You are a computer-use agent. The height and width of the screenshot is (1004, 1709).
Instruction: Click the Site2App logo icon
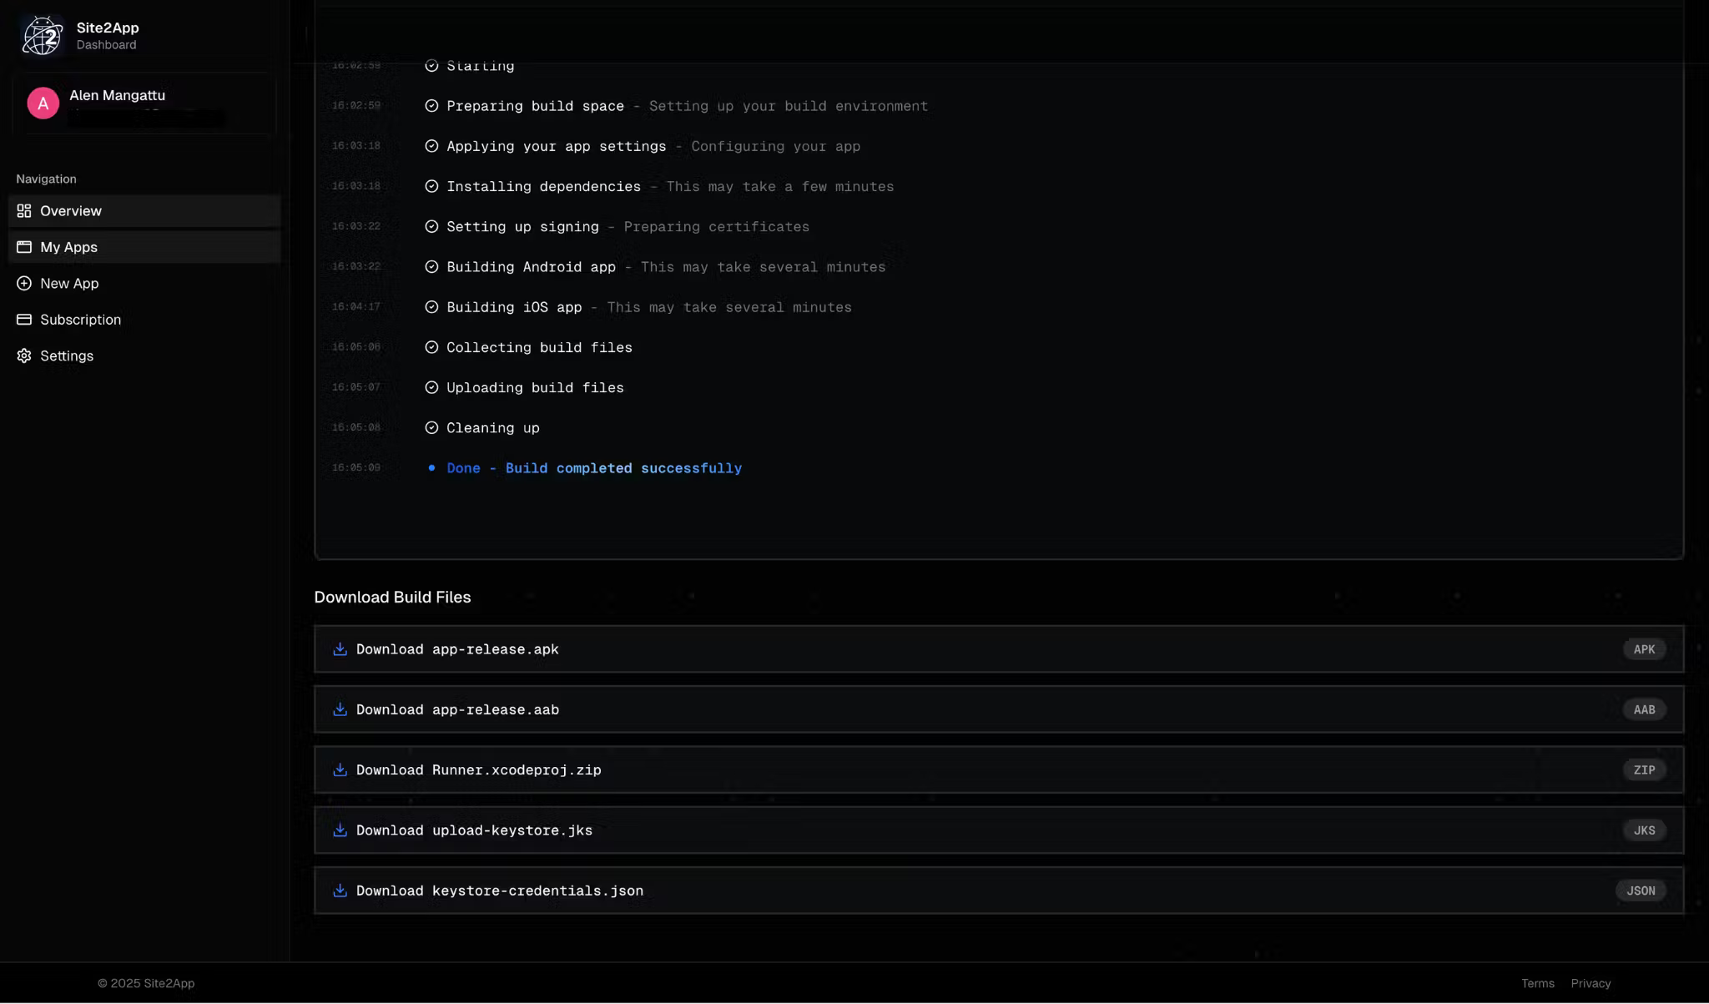point(43,34)
